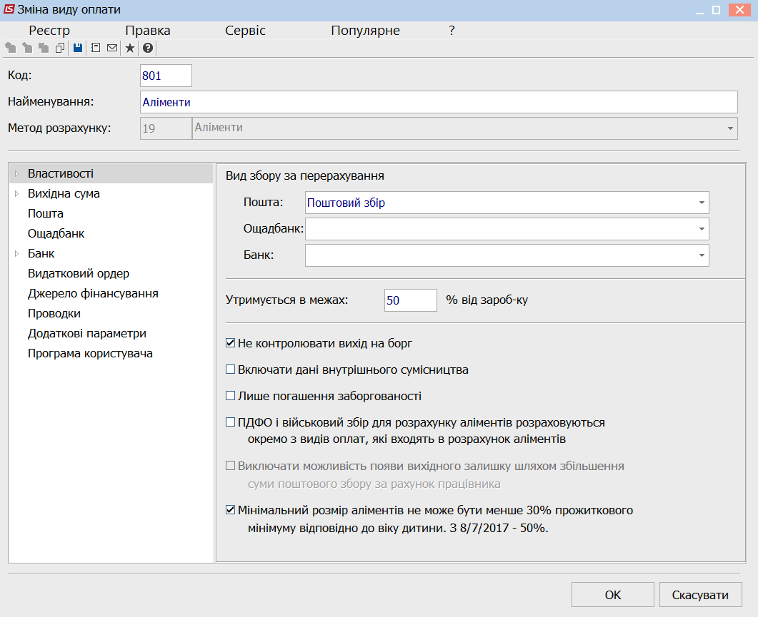Click the first gray circle-cornered toolbar icon
The width and height of the screenshot is (758, 617).
[x=11, y=48]
